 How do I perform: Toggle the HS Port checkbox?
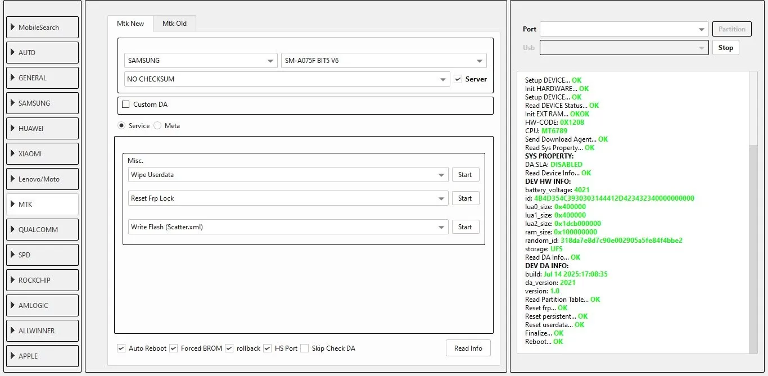click(267, 348)
